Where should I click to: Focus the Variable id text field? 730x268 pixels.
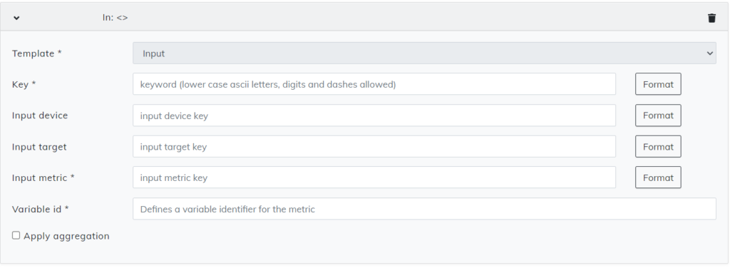coord(424,209)
